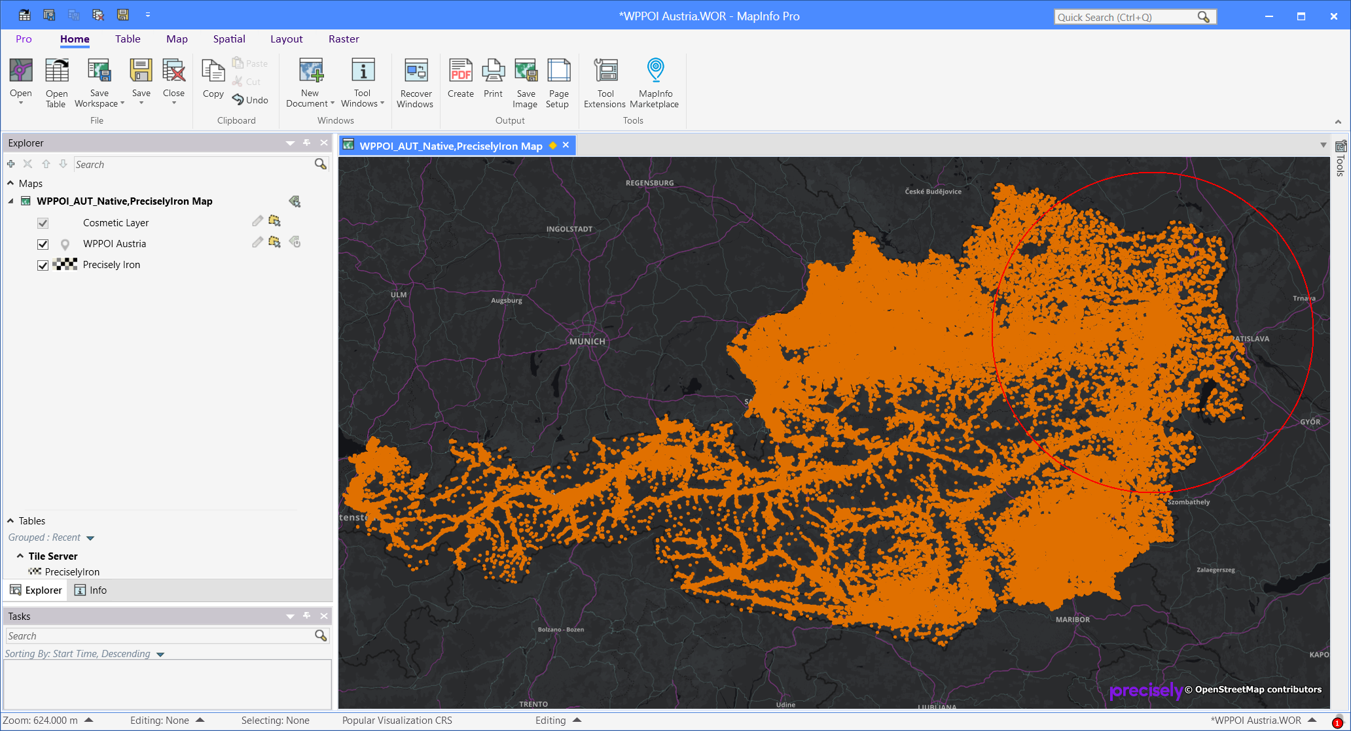1351x731 pixels.
Task: Click the Save floppy disk icon
Action: coord(141,71)
